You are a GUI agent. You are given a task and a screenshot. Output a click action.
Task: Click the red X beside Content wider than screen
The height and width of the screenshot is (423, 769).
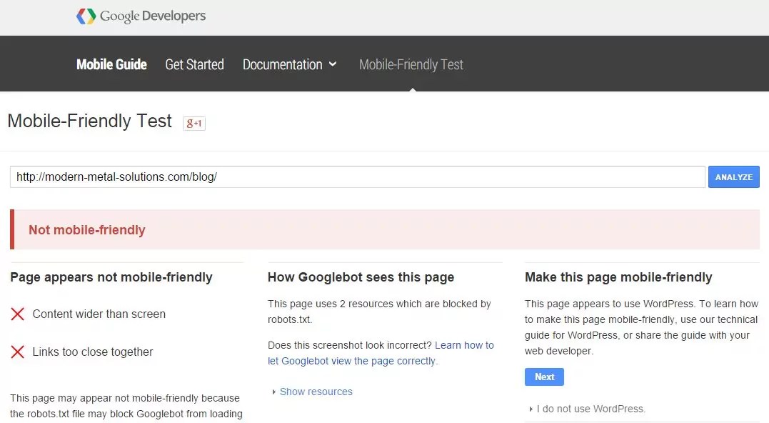point(18,314)
